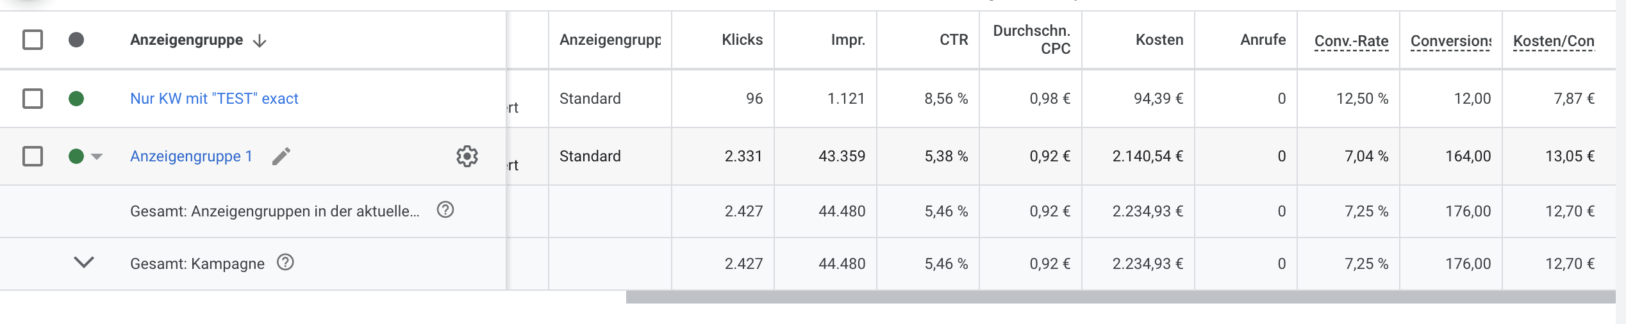The width and height of the screenshot is (1626, 324).
Task: Check the box for Nur KW mit TEST exact
Action: pos(33,99)
